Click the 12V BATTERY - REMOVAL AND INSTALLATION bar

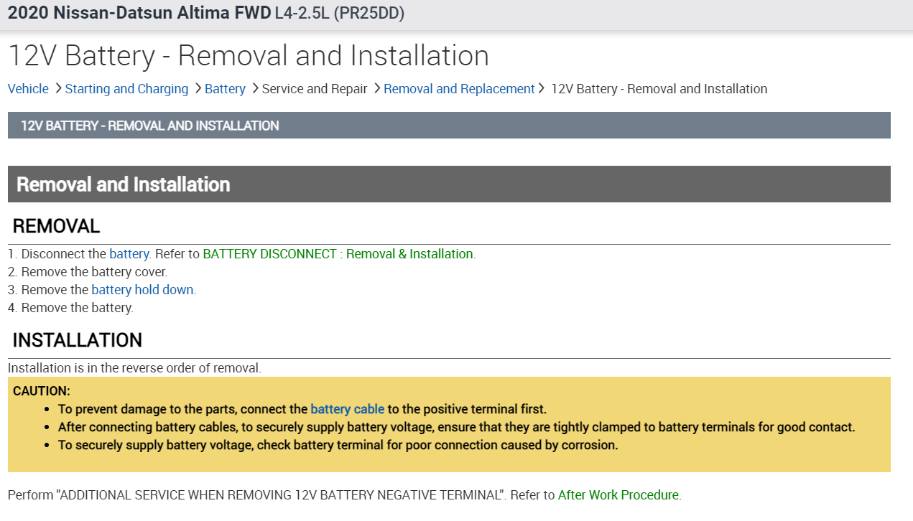[449, 126]
